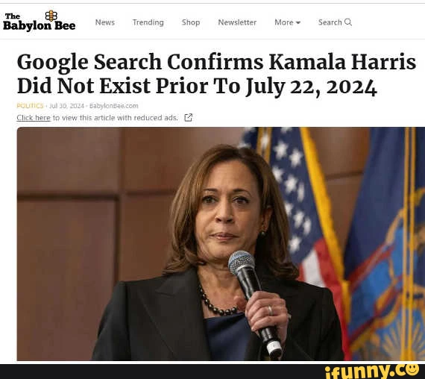The width and height of the screenshot is (425, 379).
Task: Expand the More menu
Action: (x=287, y=22)
